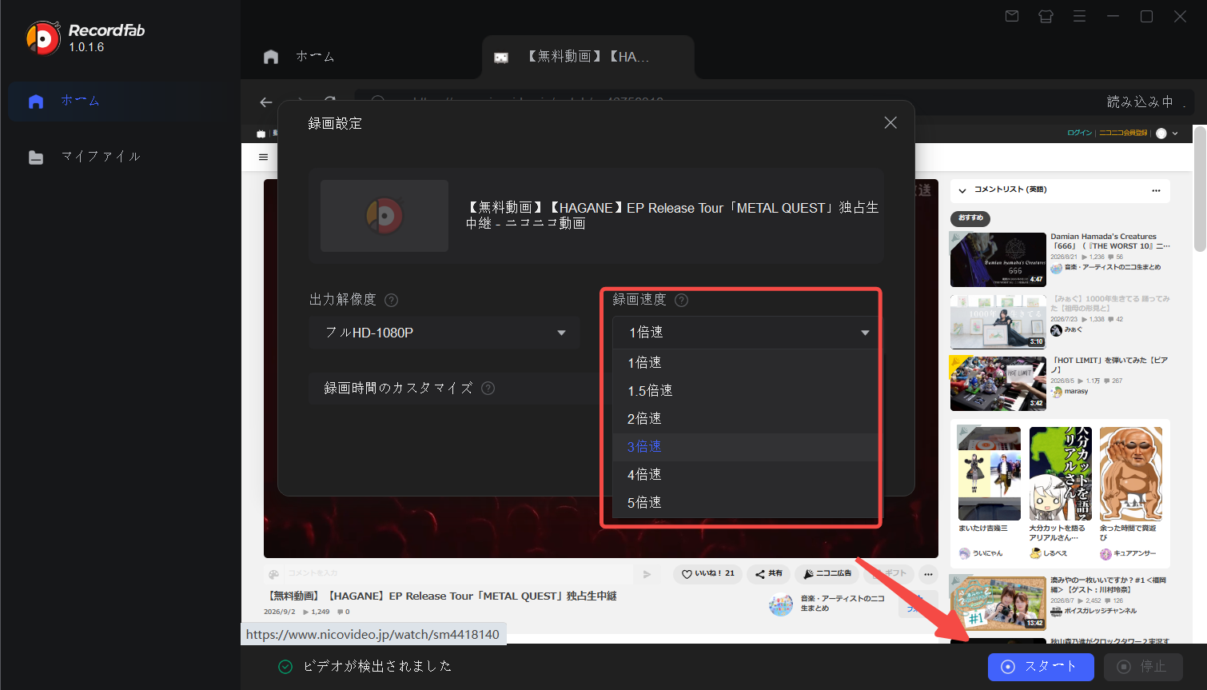
Task: Click the ニコニコ広告 button
Action: point(827,574)
